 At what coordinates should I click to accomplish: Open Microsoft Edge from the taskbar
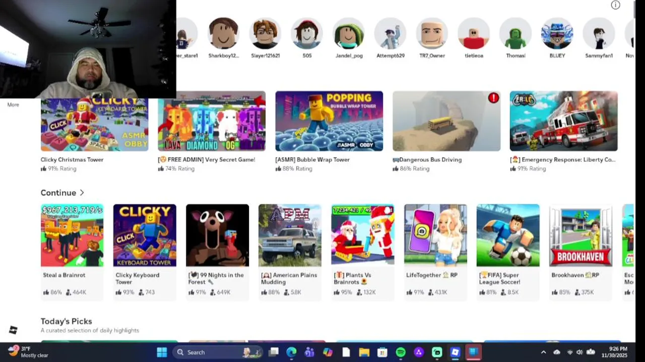point(291,352)
